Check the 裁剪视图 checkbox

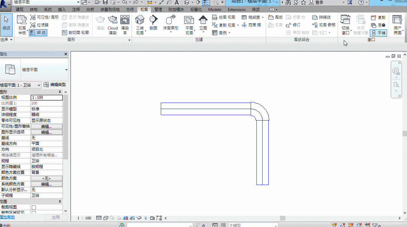[34, 207]
